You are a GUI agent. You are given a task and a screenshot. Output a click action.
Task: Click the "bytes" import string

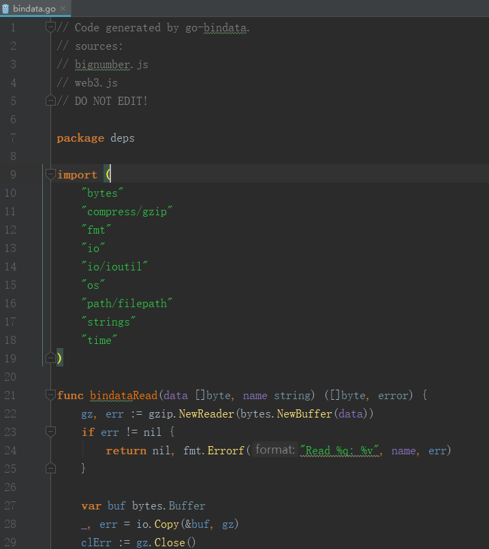(102, 193)
